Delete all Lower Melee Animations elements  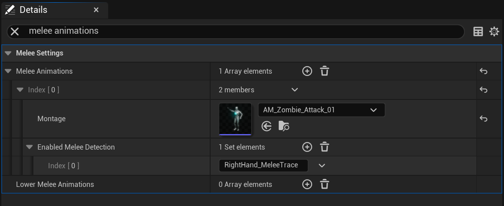[325, 184]
